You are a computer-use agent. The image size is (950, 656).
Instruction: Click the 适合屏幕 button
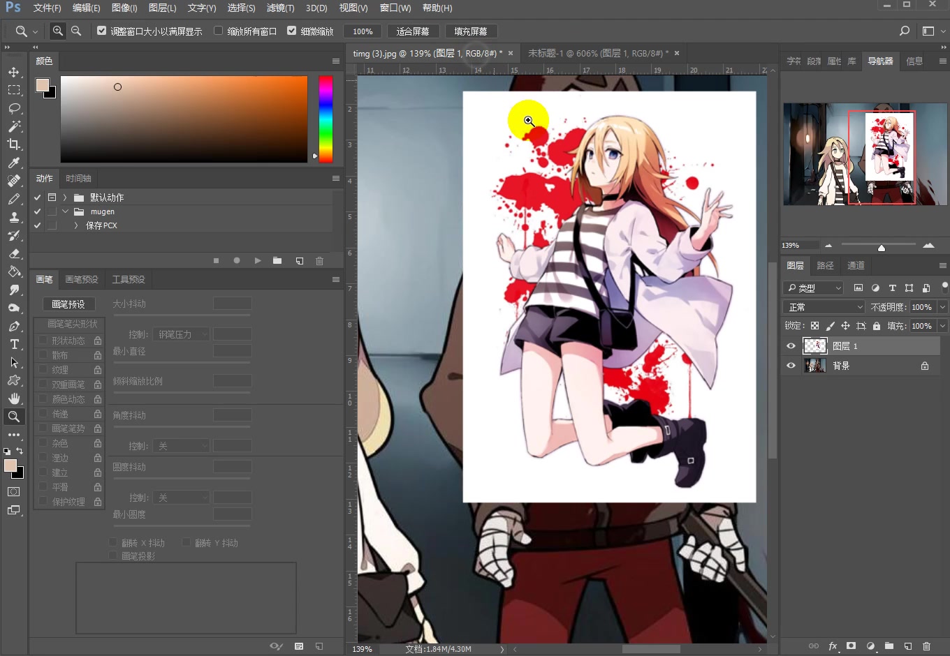tap(413, 31)
